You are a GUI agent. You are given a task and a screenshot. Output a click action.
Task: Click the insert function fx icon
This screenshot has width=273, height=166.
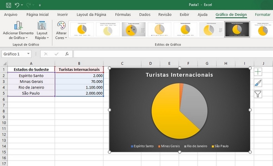coord(67,54)
